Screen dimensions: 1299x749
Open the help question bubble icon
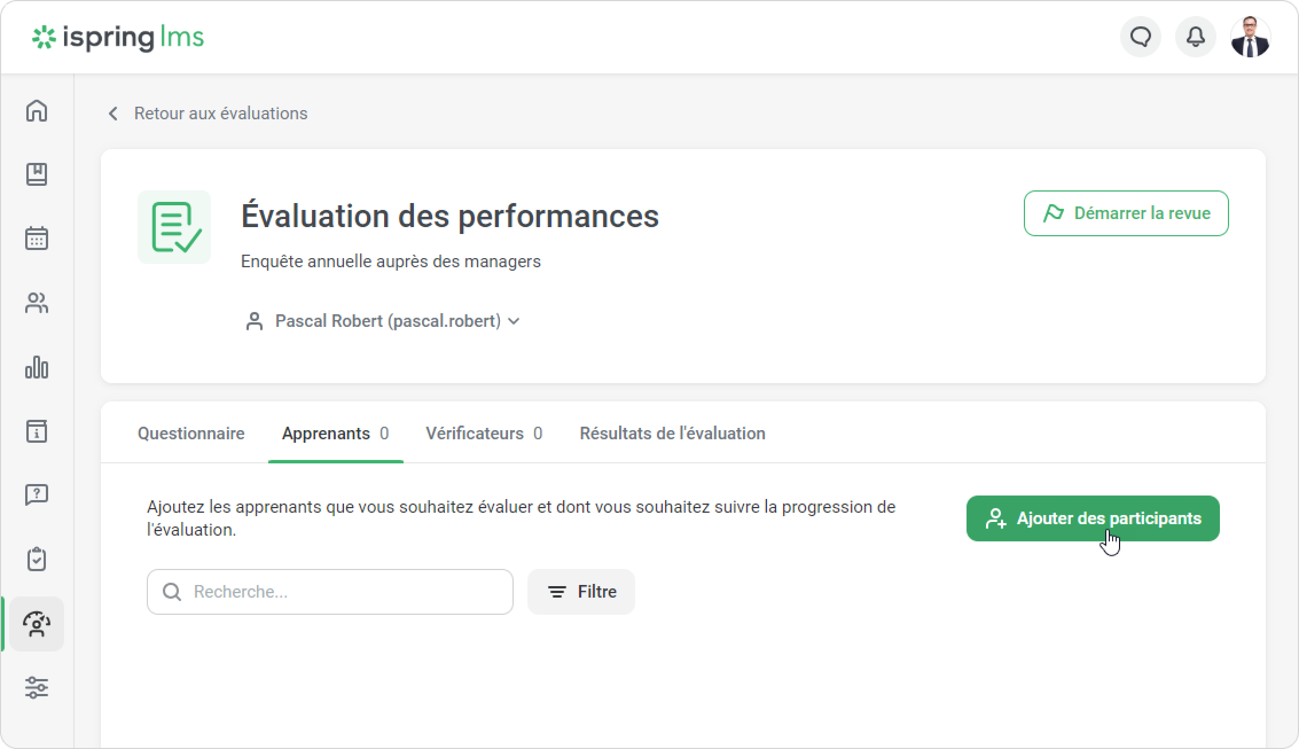[x=37, y=494]
